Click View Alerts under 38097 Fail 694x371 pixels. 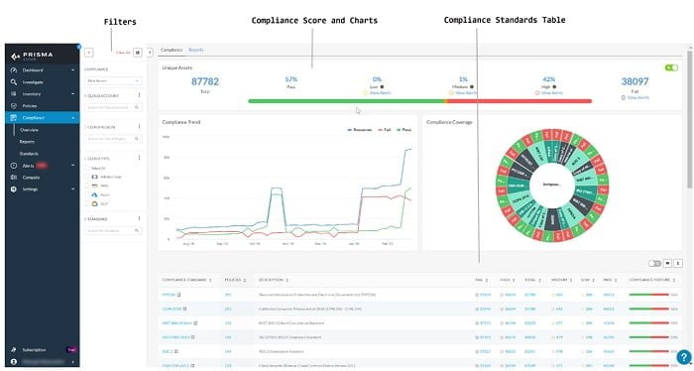[x=637, y=97]
